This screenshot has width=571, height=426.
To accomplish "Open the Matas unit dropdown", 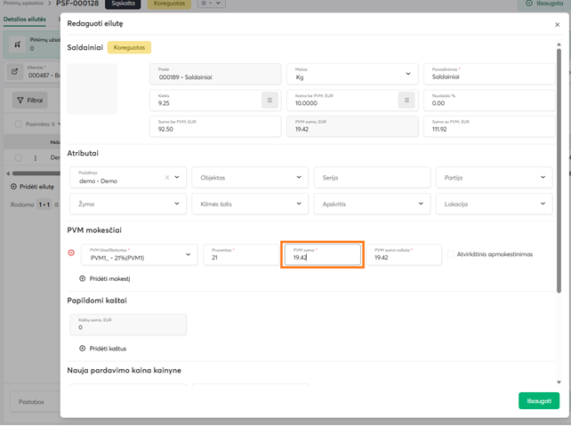I will 407,75.
